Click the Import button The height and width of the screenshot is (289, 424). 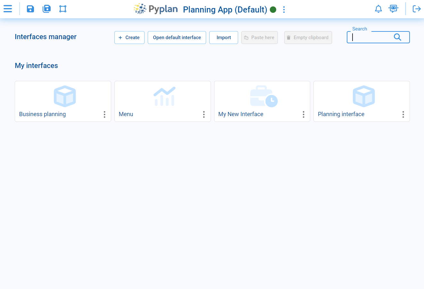point(224,38)
